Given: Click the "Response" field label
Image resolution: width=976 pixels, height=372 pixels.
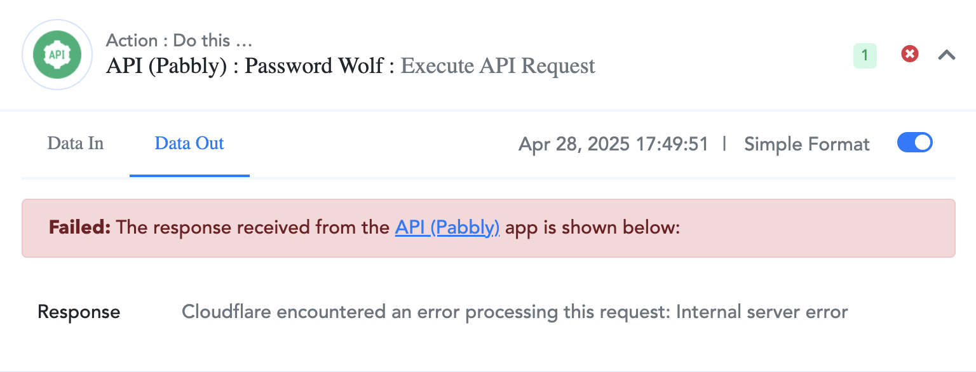Looking at the screenshot, I should [79, 312].
